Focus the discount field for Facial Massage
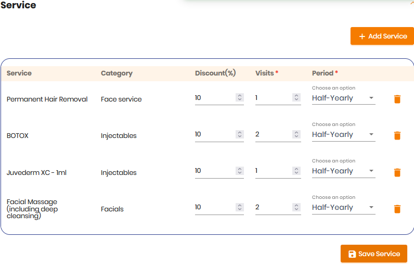Screen dimensions: 414x264 [x=219, y=207]
